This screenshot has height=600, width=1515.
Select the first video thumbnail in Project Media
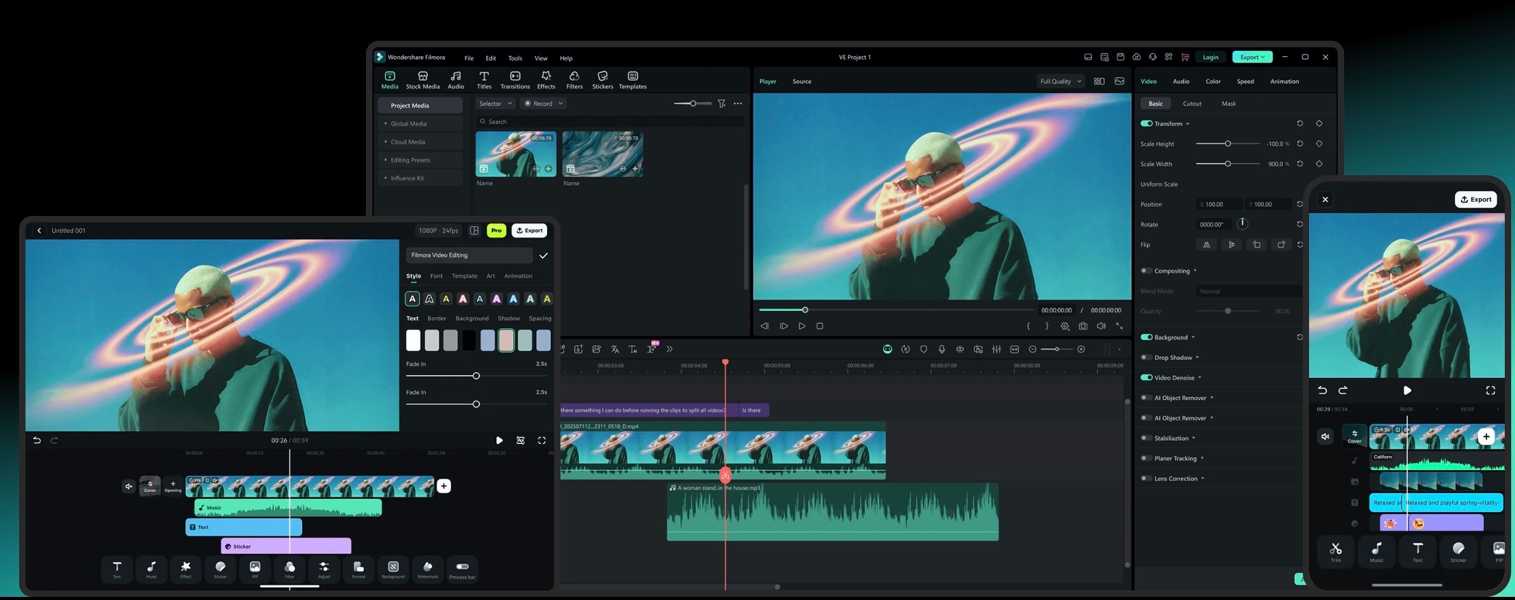click(515, 153)
